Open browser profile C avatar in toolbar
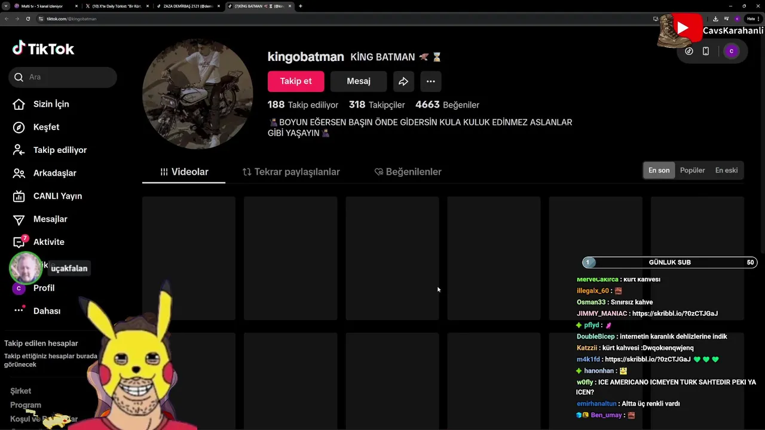765x430 pixels. tap(737, 19)
